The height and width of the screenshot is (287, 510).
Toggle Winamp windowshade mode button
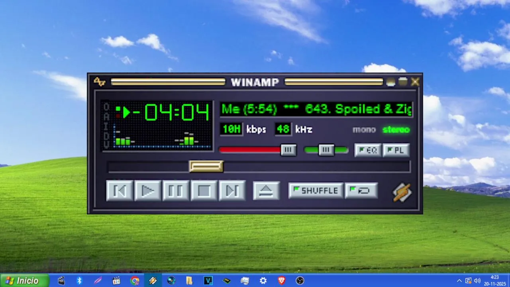pos(403,82)
